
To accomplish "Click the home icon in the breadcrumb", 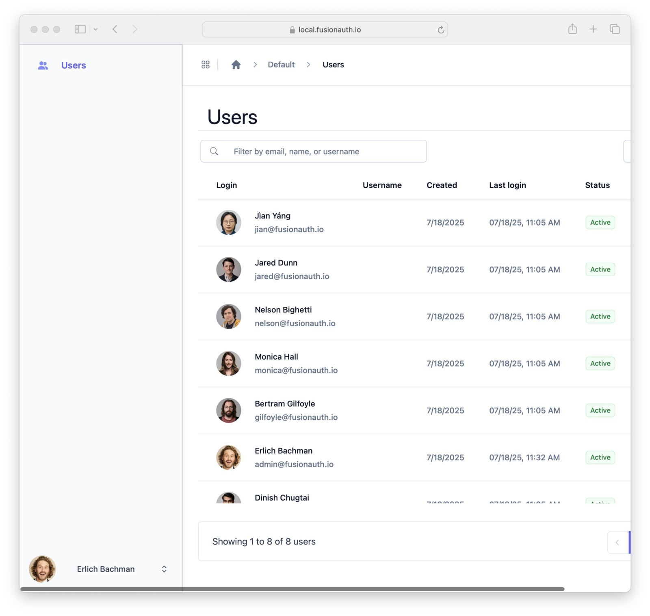I will pyautogui.click(x=236, y=64).
